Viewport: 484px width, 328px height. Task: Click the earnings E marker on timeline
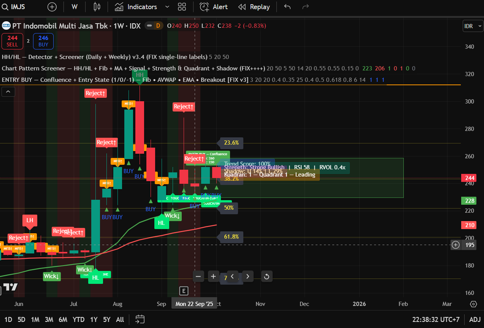coord(184,291)
